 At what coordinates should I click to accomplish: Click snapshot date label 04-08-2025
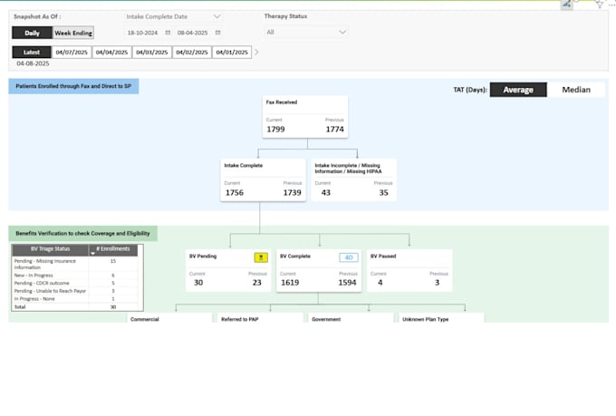[33, 63]
